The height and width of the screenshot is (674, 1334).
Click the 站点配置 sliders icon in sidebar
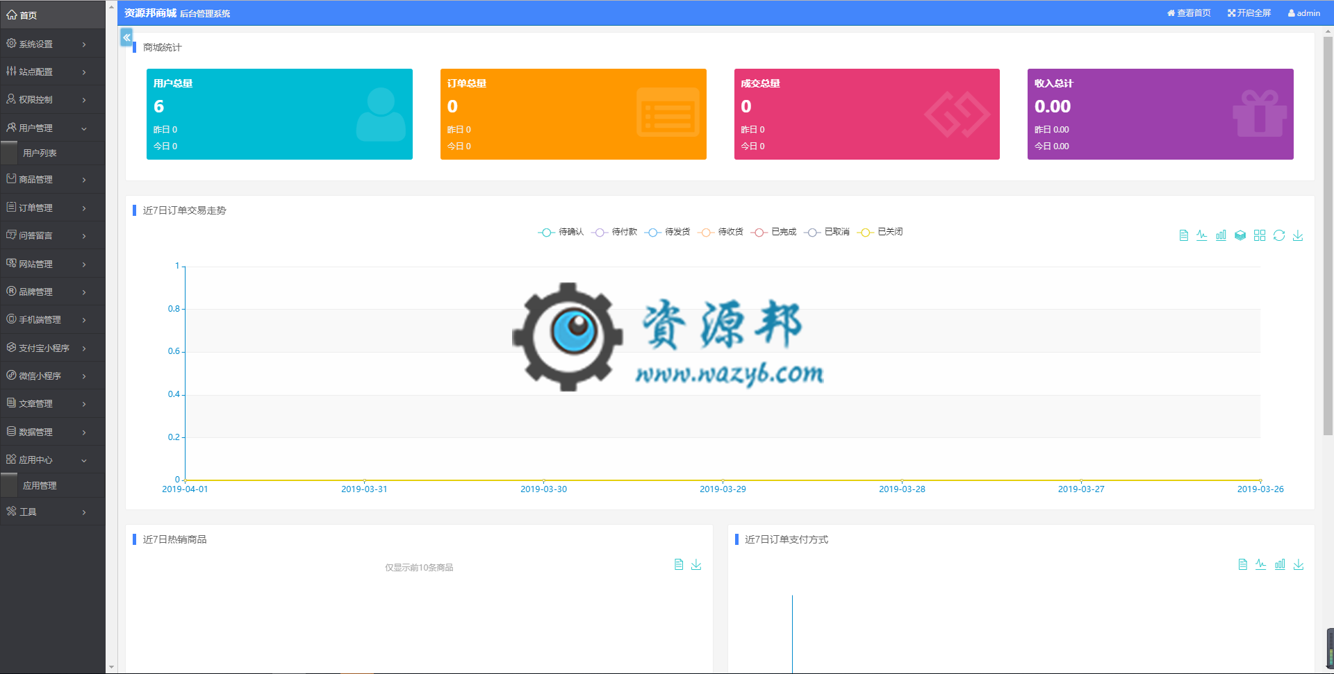(x=11, y=71)
